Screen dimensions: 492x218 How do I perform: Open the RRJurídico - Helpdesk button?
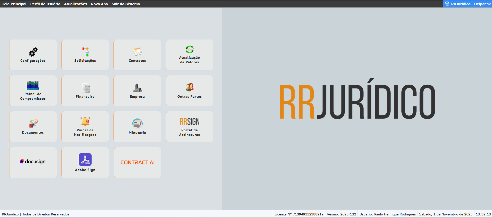coord(468,4)
